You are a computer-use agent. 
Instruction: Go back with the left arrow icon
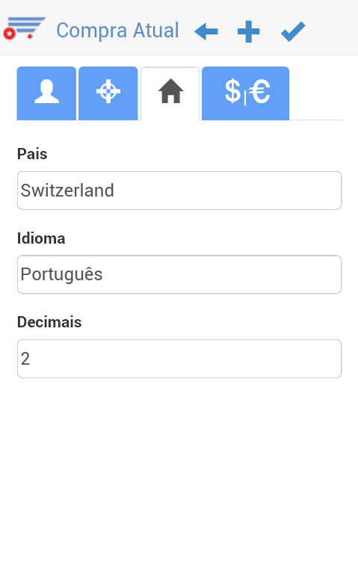(x=206, y=31)
